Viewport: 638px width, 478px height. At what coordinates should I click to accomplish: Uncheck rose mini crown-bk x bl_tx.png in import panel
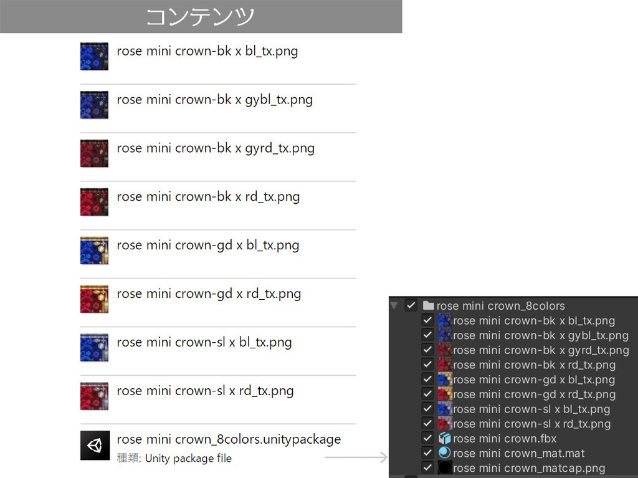point(427,320)
